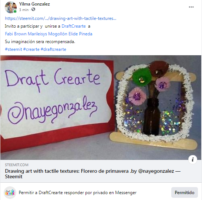Image resolution: width=202 pixels, height=200 pixels.
Task: Open the 'Florero de primavera' article title
Action: click(93, 174)
